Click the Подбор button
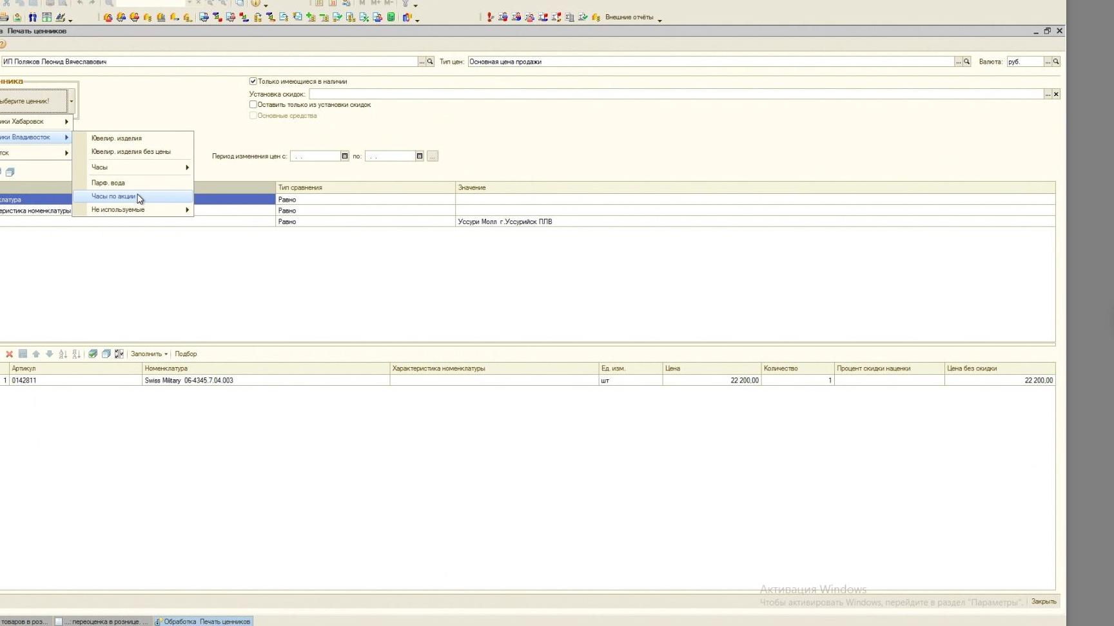 pos(186,354)
